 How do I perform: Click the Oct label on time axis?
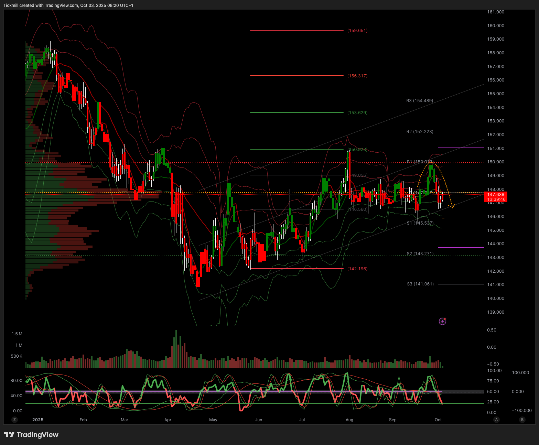click(x=438, y=420)
